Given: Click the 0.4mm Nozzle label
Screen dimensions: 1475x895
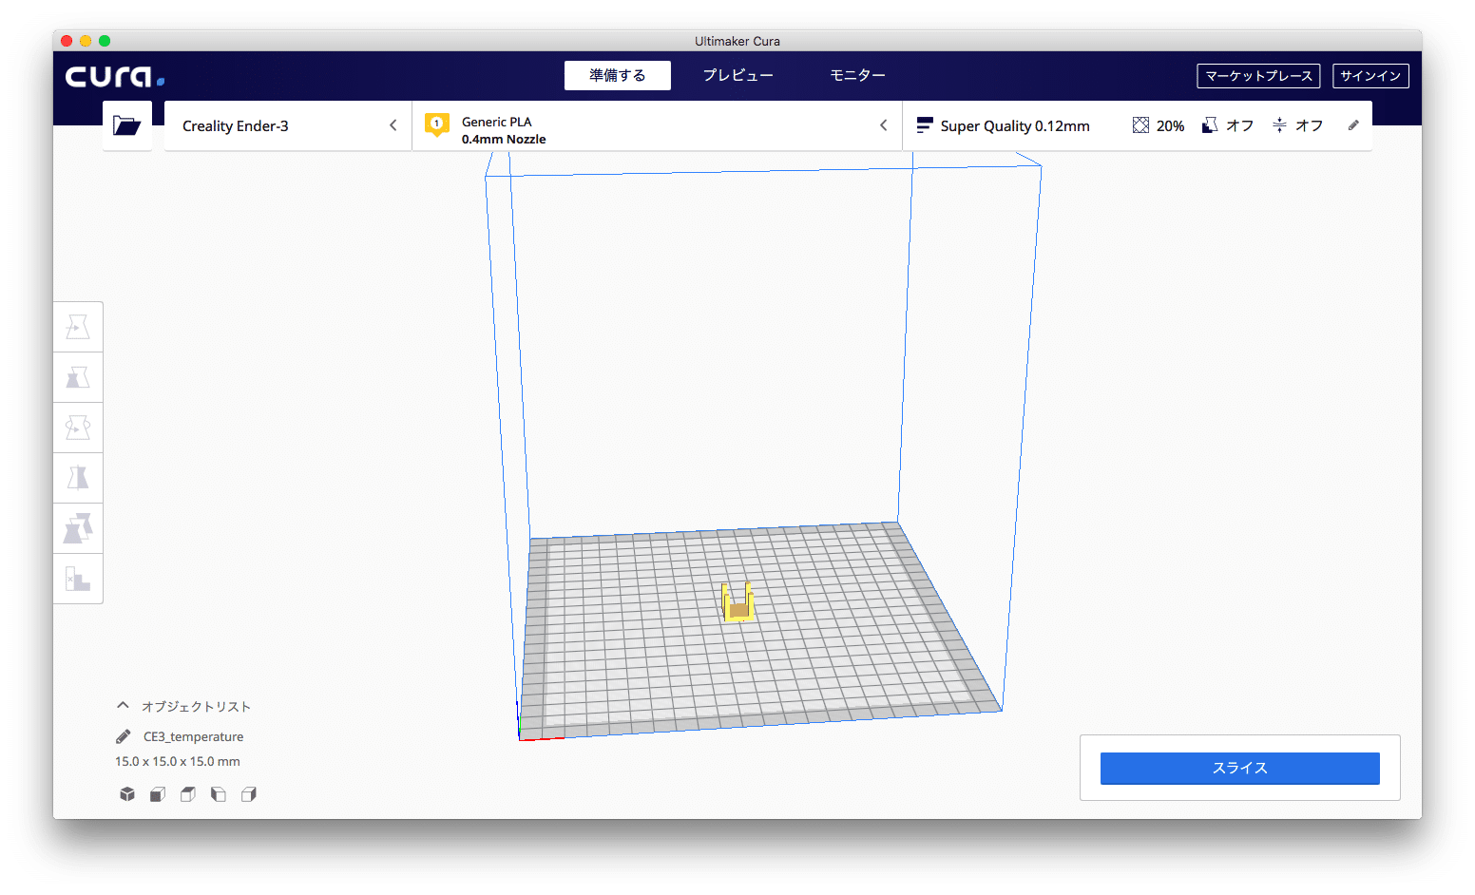Looking at the screenshot, I should (504, 139).
